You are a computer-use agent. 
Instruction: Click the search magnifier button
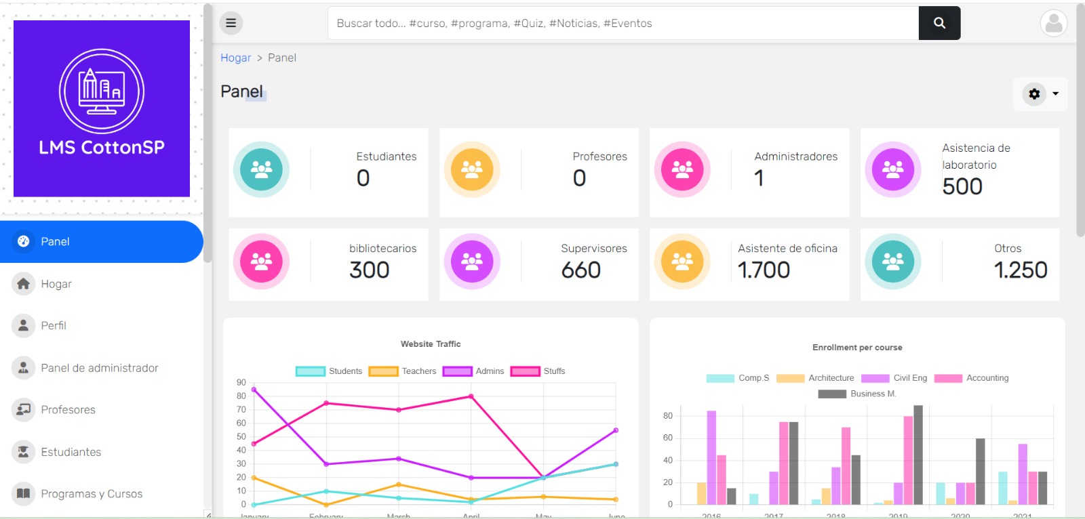[x=939, y=23]
